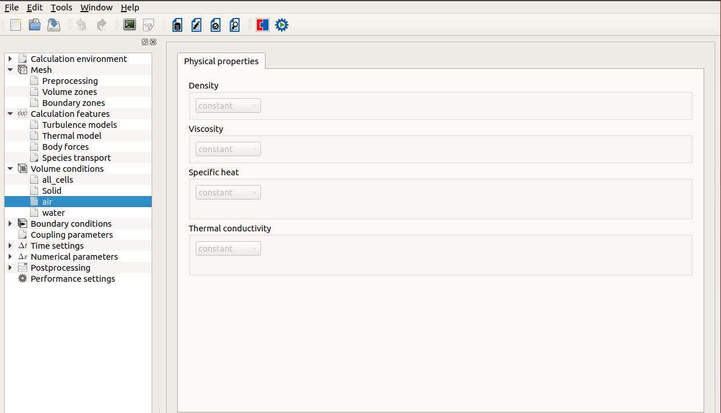
Task: Select the water volume condition
Action: click(53, 213)
